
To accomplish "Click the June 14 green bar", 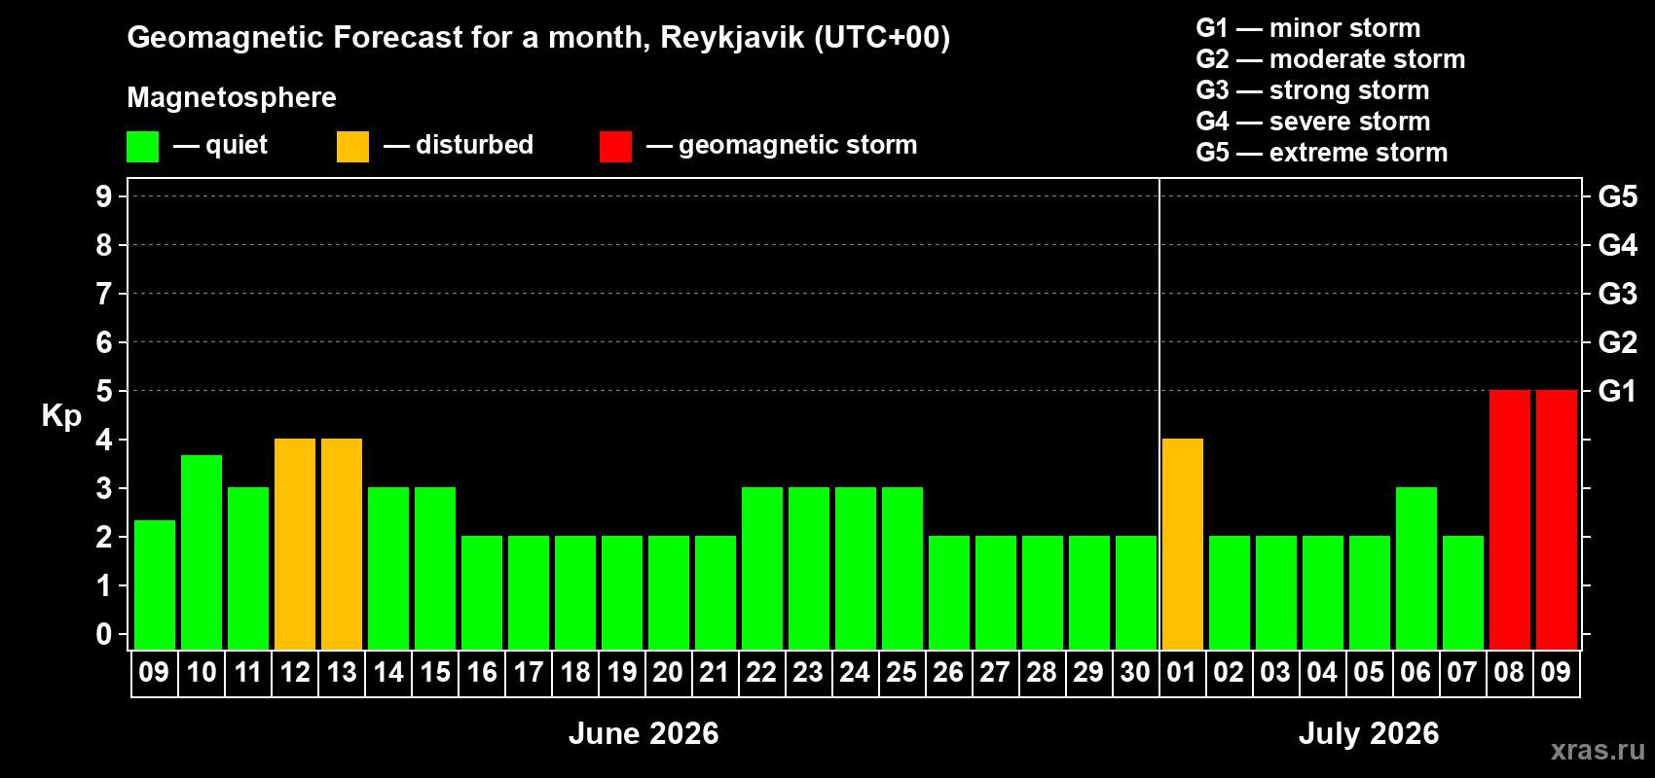I will pyautogui.click(x=388, y=568).
